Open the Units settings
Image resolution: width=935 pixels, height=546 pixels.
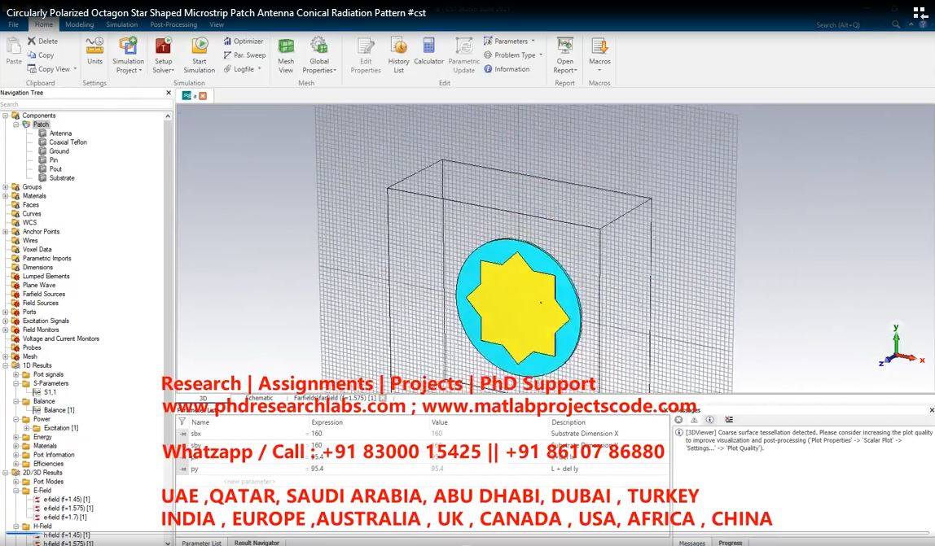pyautogui.click(x=94, y=50)
